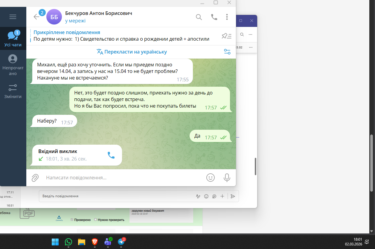Maximize the purple Teams window
This screenshot has width=375, height=249.
point(241,21)
